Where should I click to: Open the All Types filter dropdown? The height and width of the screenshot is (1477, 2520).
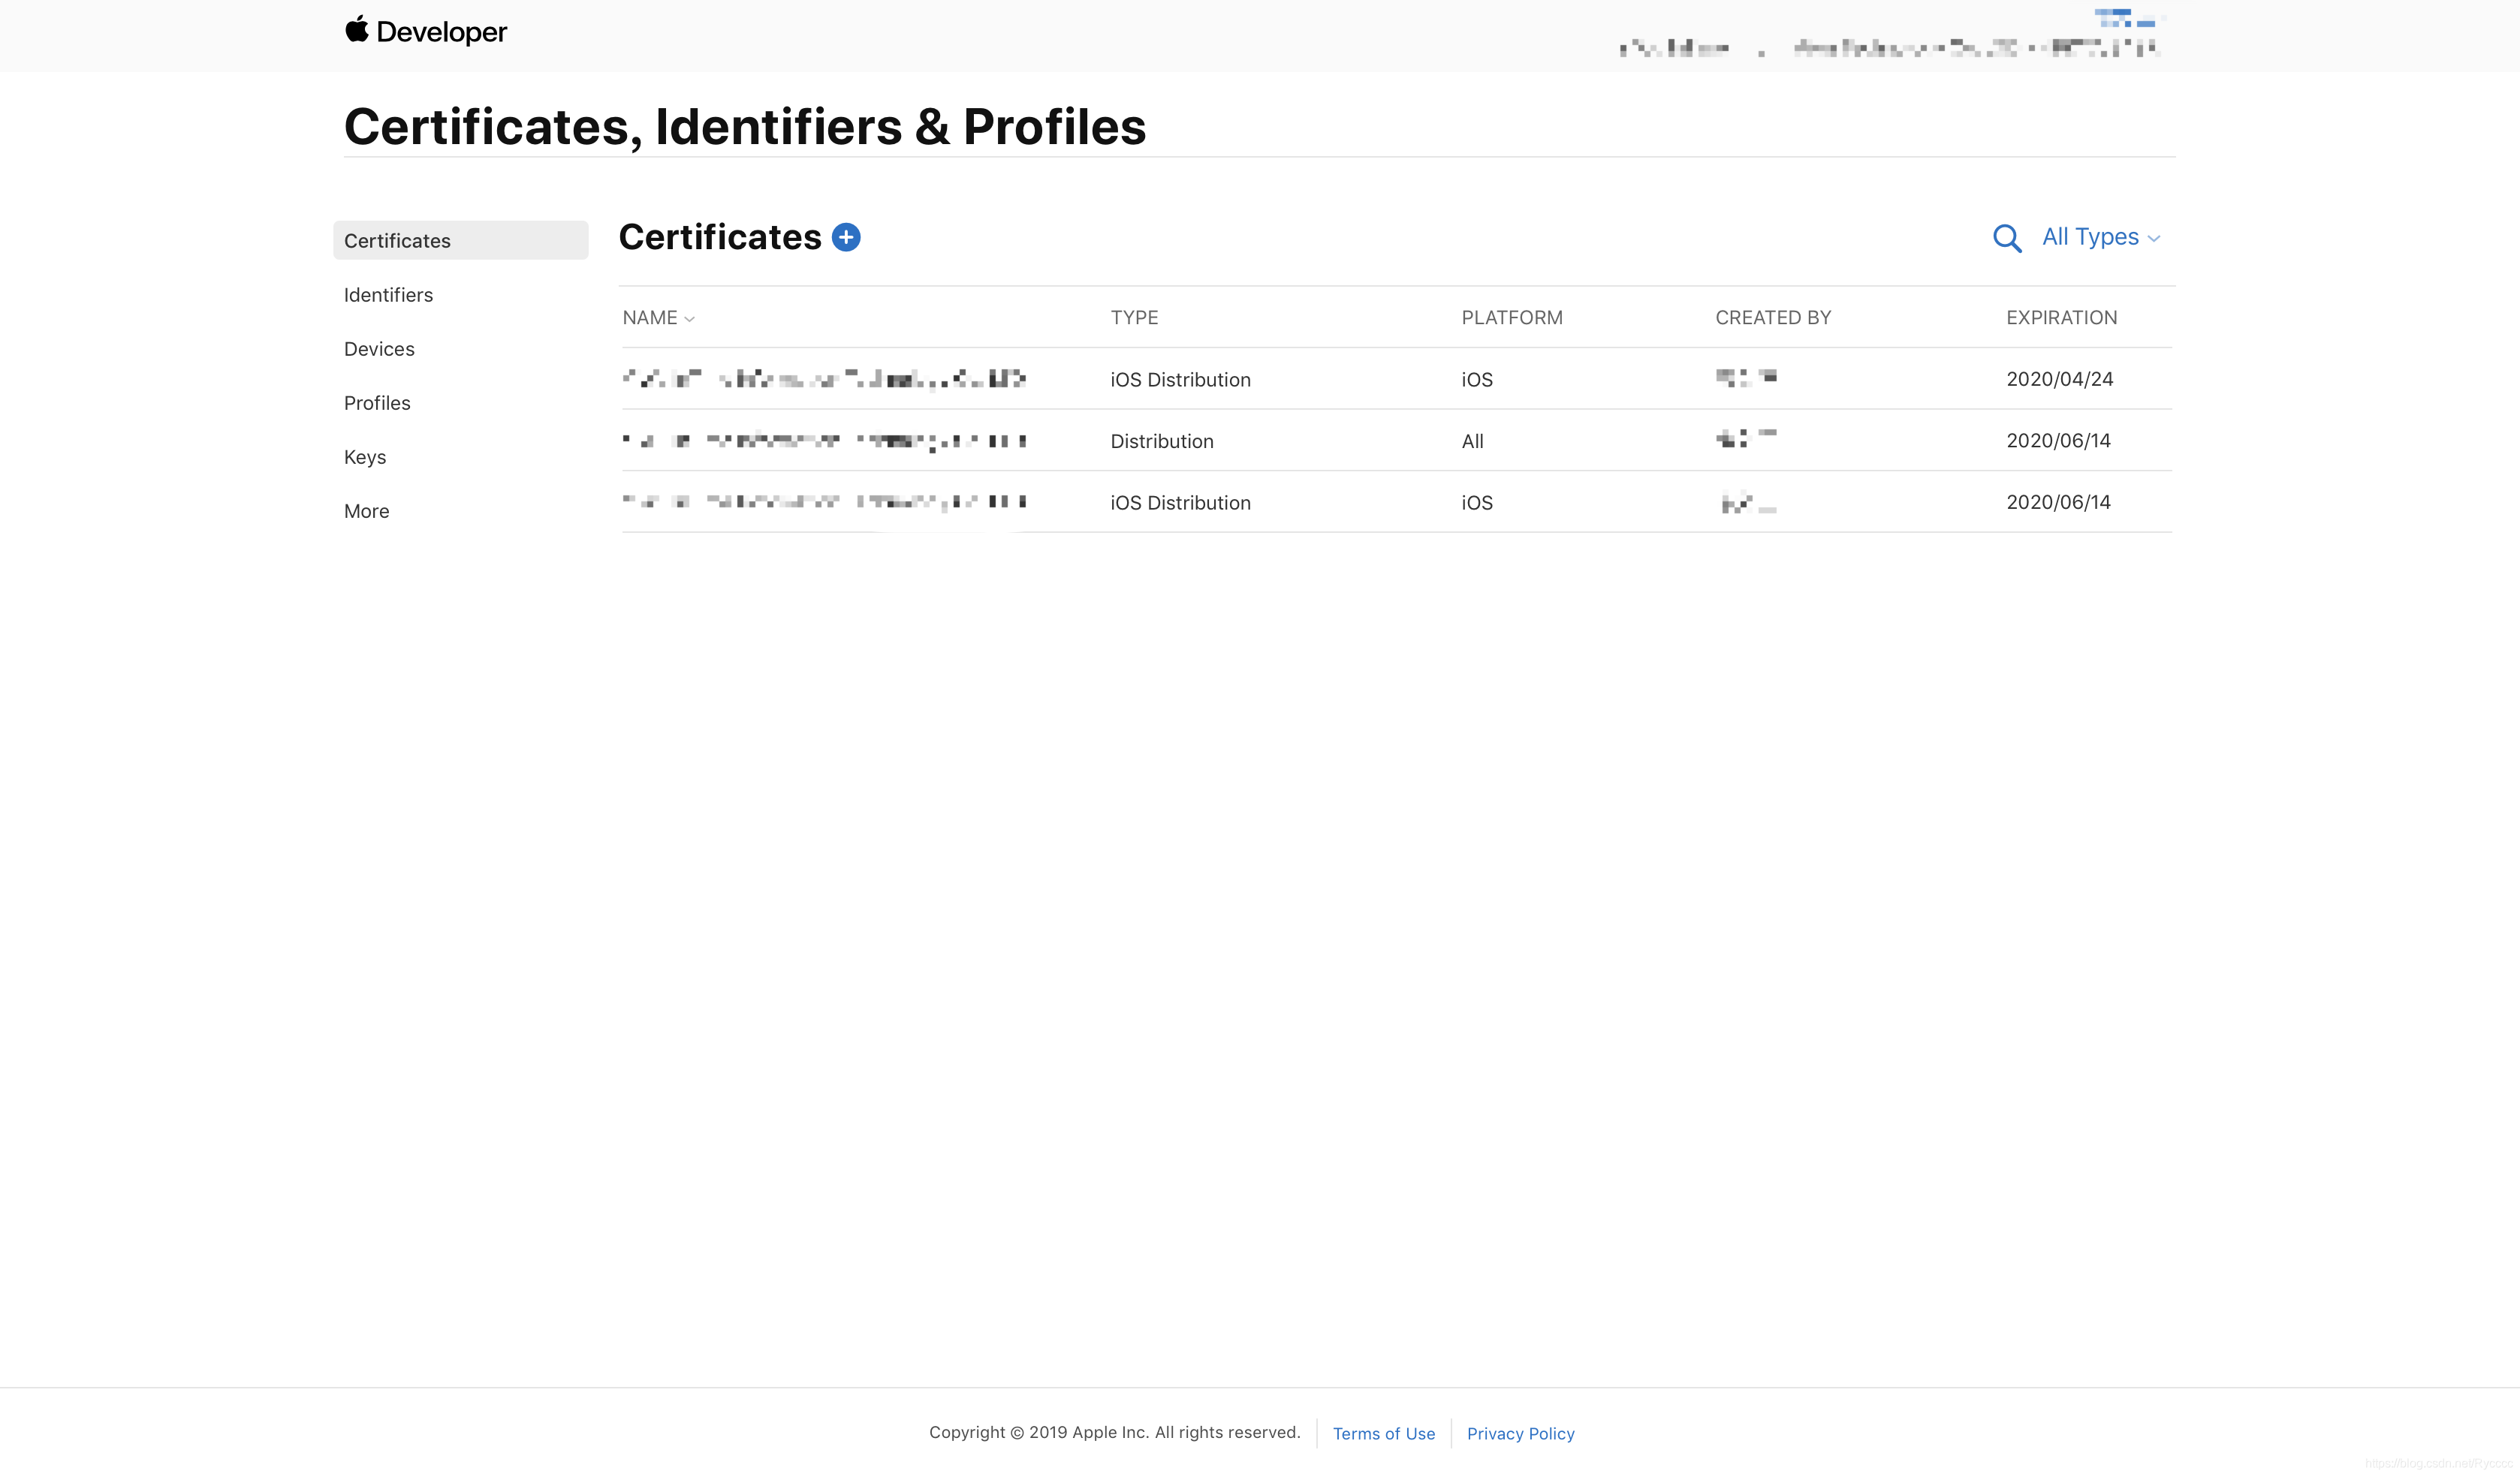tap(2101, 237)
